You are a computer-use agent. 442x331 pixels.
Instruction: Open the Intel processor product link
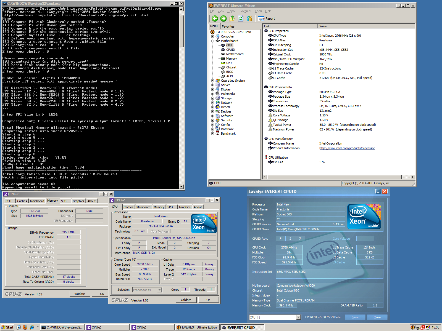[x=347, y=148]
